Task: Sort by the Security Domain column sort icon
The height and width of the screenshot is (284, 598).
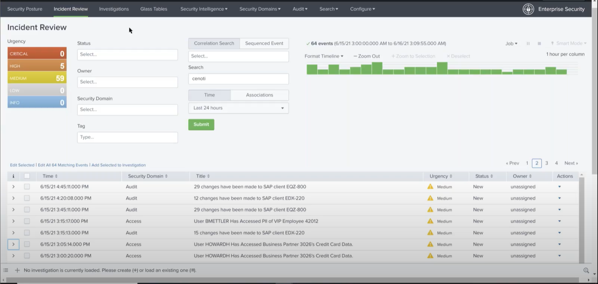Action: point(166,176)
